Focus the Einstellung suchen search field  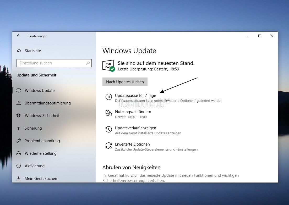point(54,63)
